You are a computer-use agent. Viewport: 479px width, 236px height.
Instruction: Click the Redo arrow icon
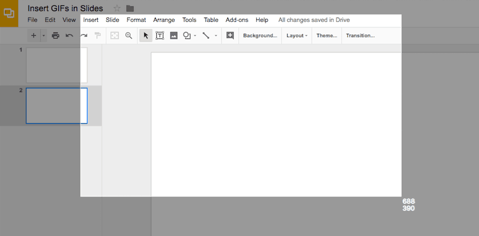[x=83, y=36]
